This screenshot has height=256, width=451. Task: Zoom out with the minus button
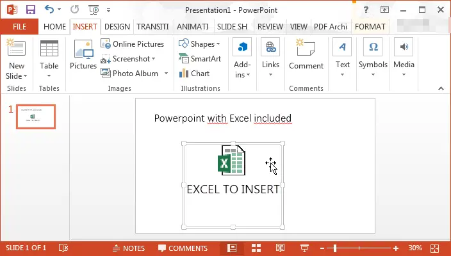point(322,248)
